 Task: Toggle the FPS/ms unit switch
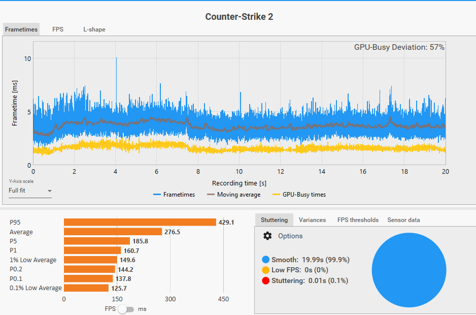point(126,309)
